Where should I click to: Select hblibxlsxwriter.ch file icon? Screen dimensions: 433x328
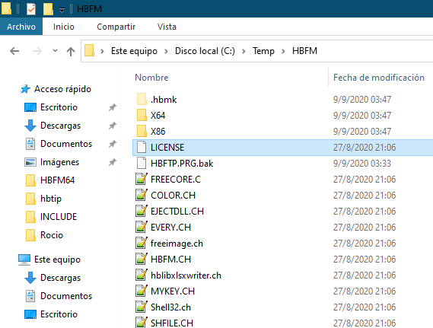[142, 275]
